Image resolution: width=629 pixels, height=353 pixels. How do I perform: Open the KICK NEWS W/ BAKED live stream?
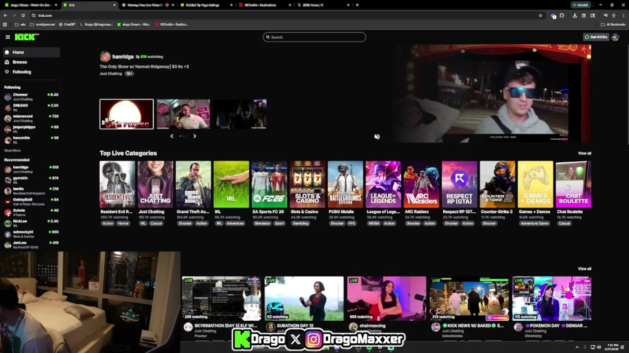point(469,299)
